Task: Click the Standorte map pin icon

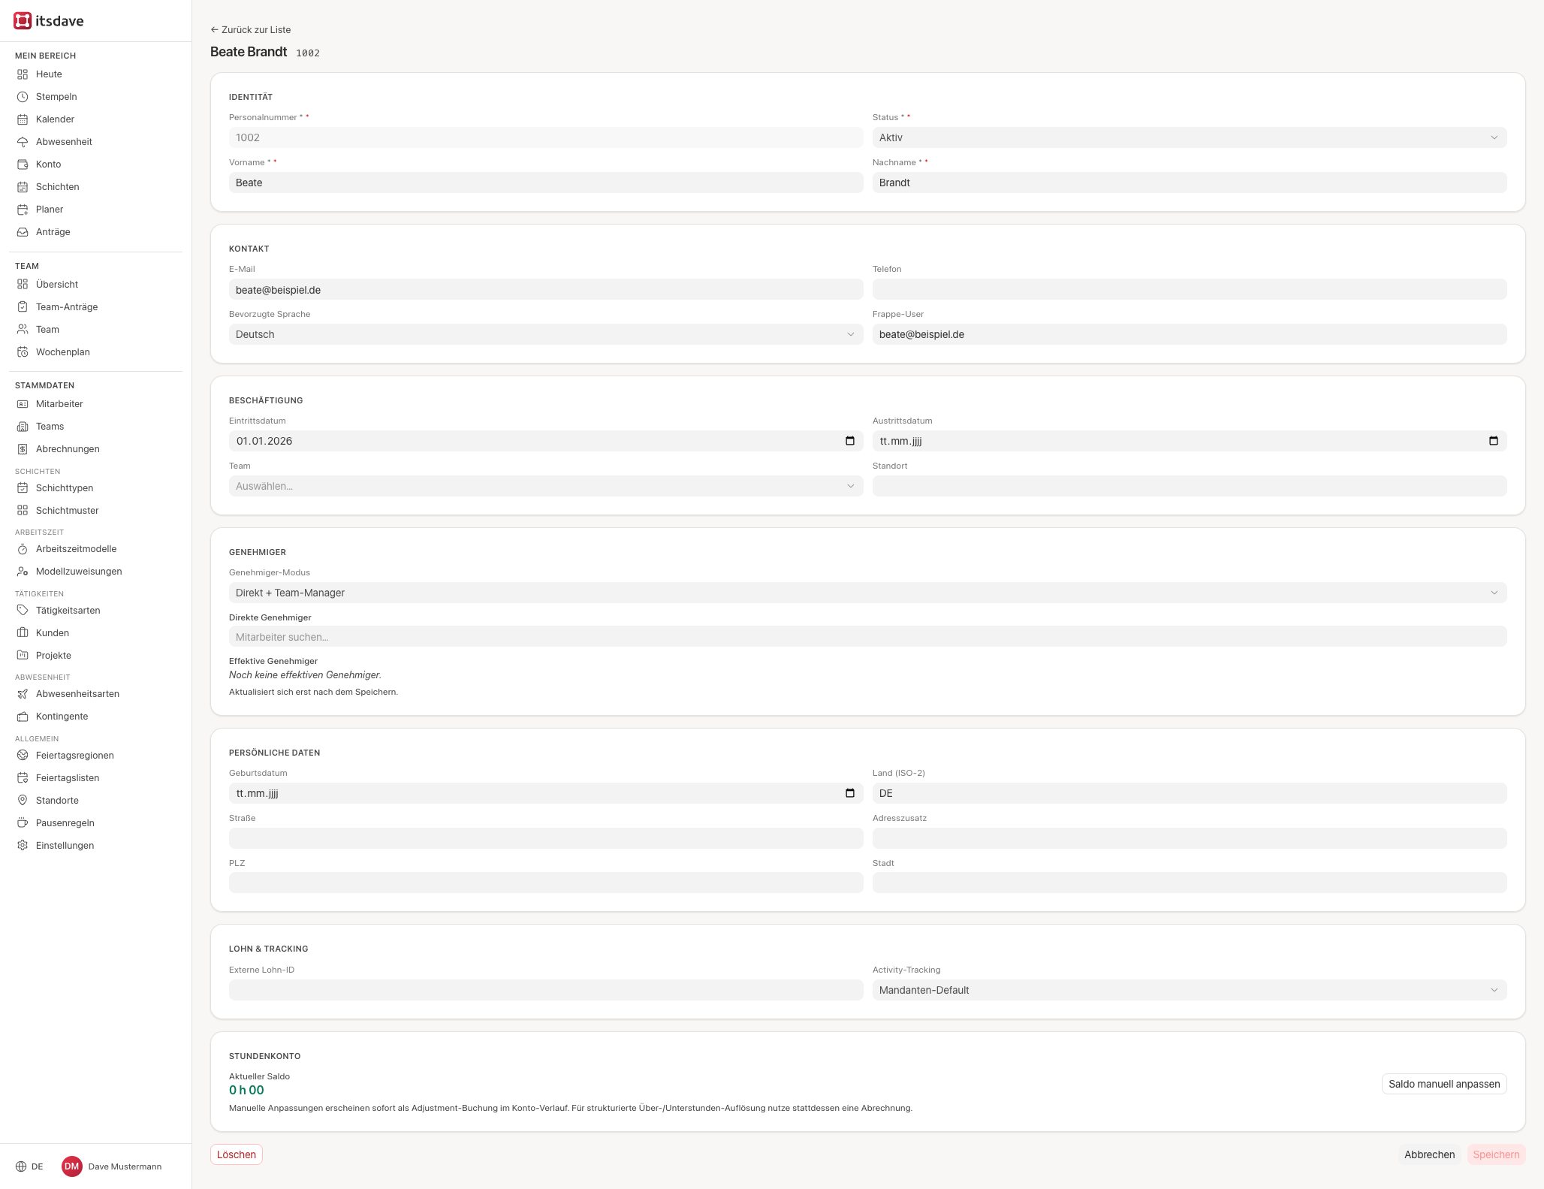Action: point(23,801)
